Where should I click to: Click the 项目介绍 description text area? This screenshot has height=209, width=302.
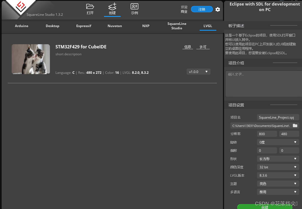(x=264, y=84)
